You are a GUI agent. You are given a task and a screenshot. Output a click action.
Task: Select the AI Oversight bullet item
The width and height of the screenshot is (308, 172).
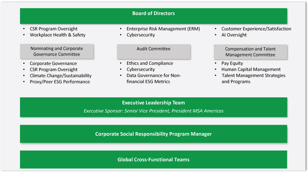pos(234,35)
